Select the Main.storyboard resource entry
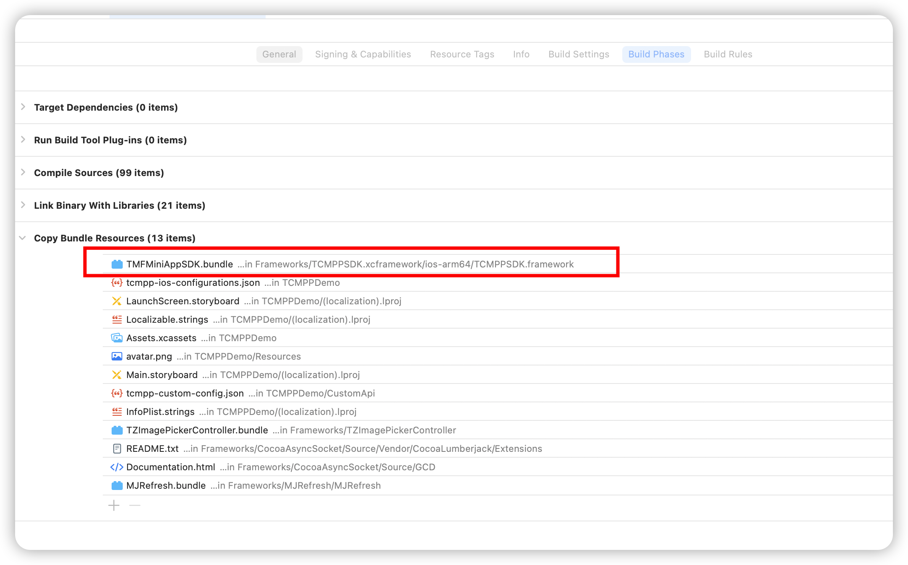908x565 pixels. coord(162,375)
